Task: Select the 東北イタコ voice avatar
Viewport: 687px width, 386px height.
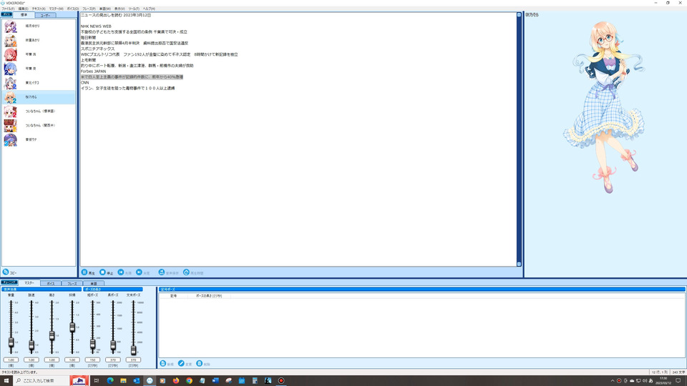Action: [x=10, y=83]
